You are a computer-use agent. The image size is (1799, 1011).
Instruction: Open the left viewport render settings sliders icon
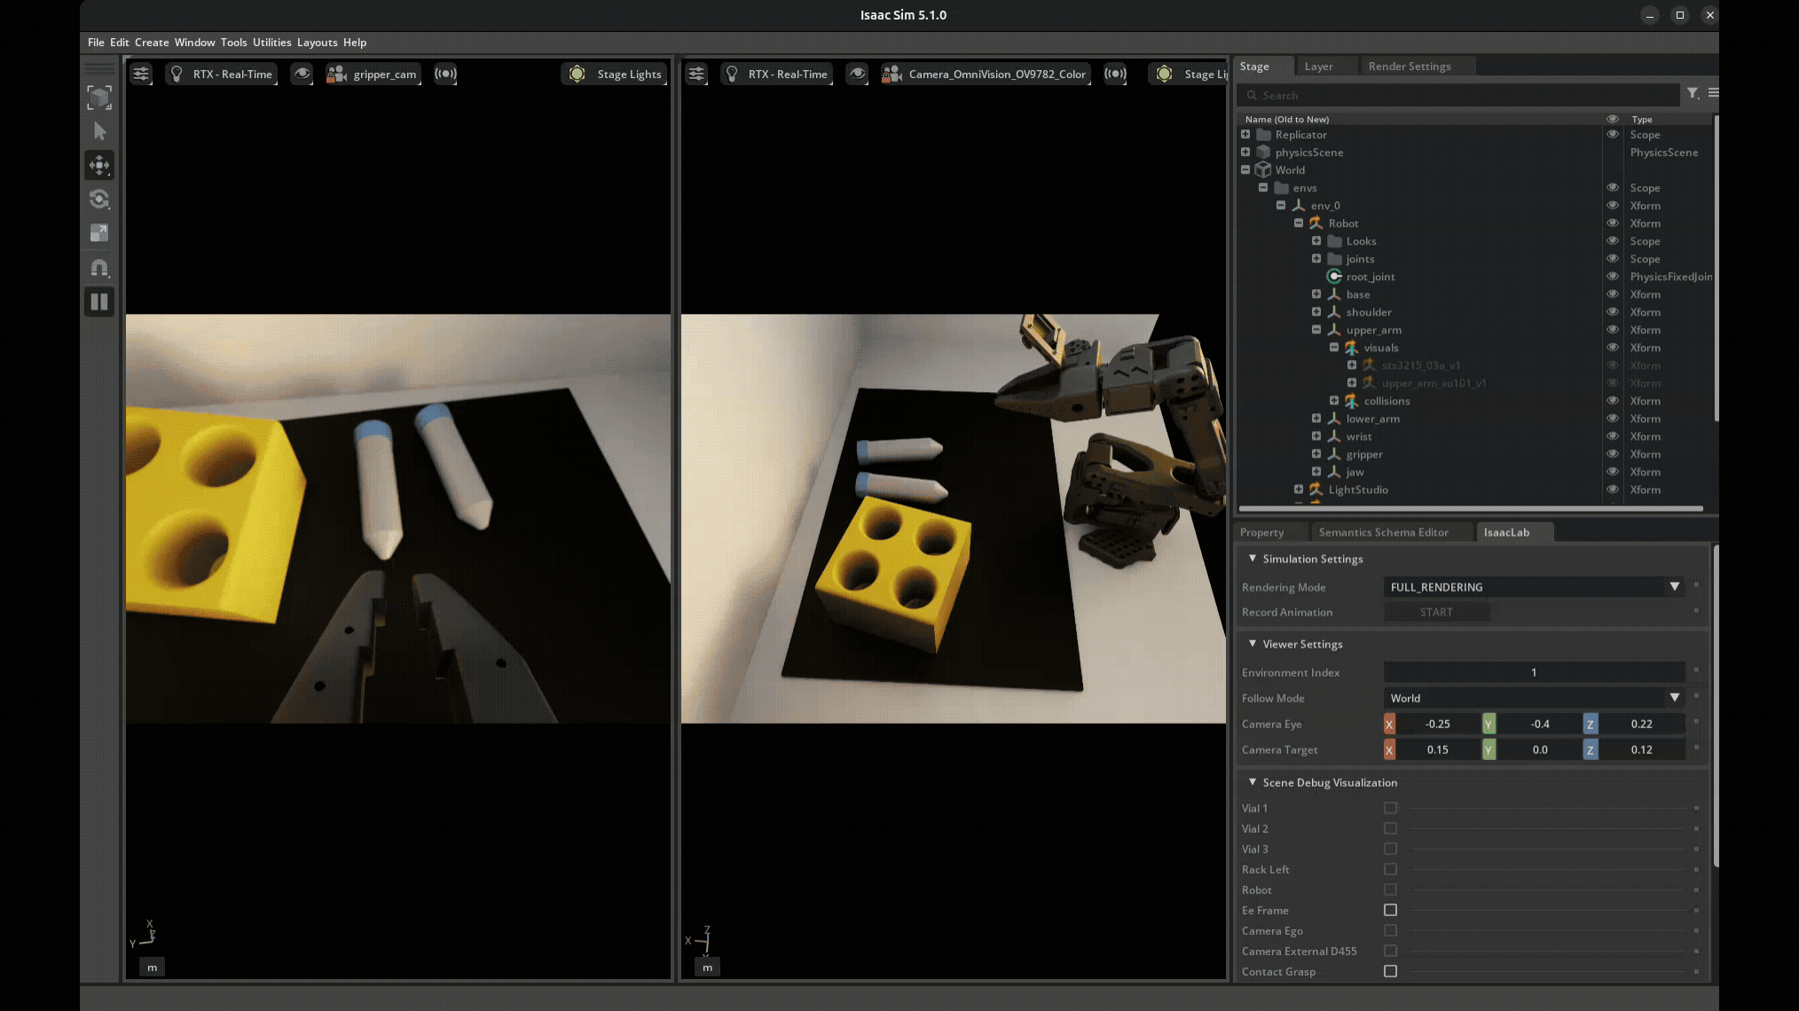(141, 74)
